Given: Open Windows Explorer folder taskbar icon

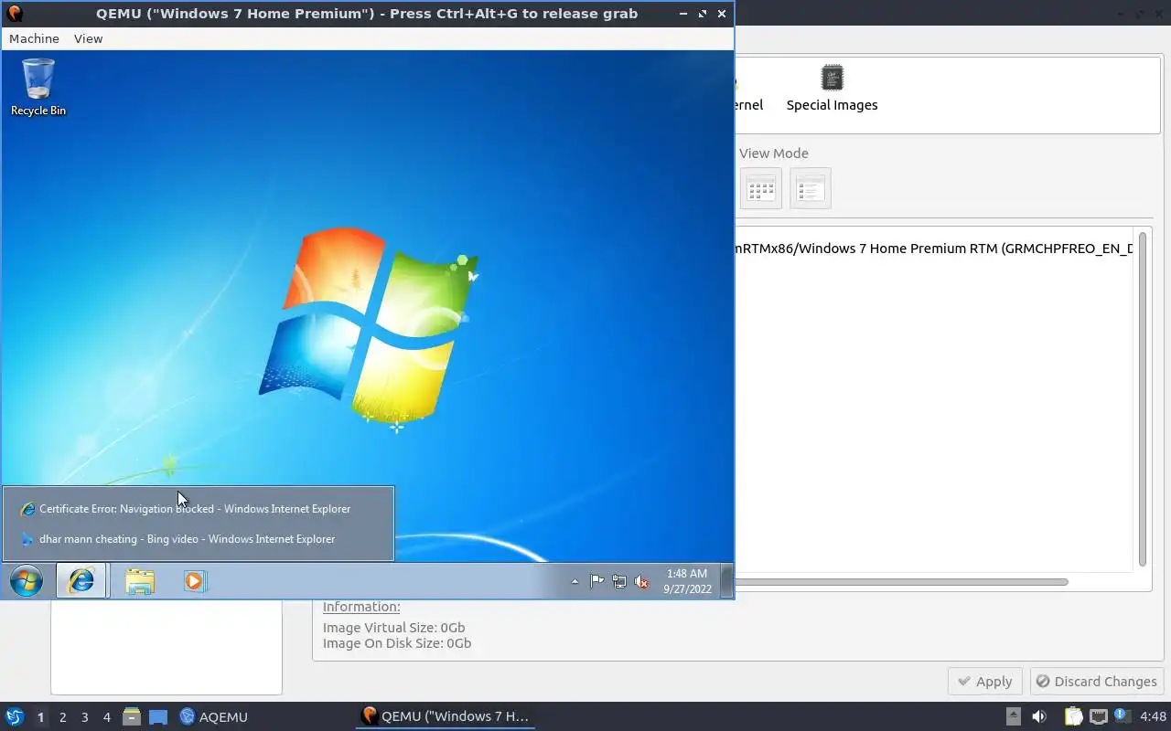Looking at the screenshot, I should point(139,581).
